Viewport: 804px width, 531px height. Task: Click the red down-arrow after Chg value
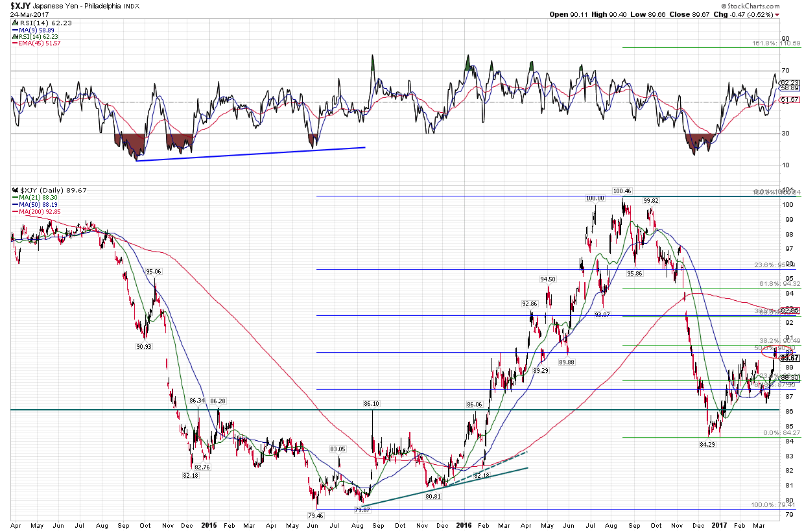[777, 14]
